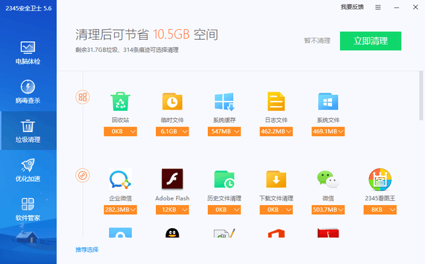Click the vertical scrollbar on right
This screenshot has height=264, width=425.
point(421,96)
